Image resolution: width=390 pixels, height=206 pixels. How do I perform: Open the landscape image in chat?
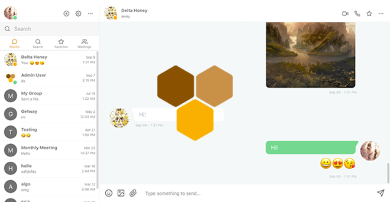click(x=311, y=54)
